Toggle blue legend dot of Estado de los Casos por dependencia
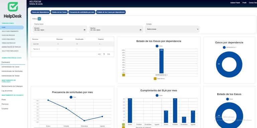 [157, 46]
